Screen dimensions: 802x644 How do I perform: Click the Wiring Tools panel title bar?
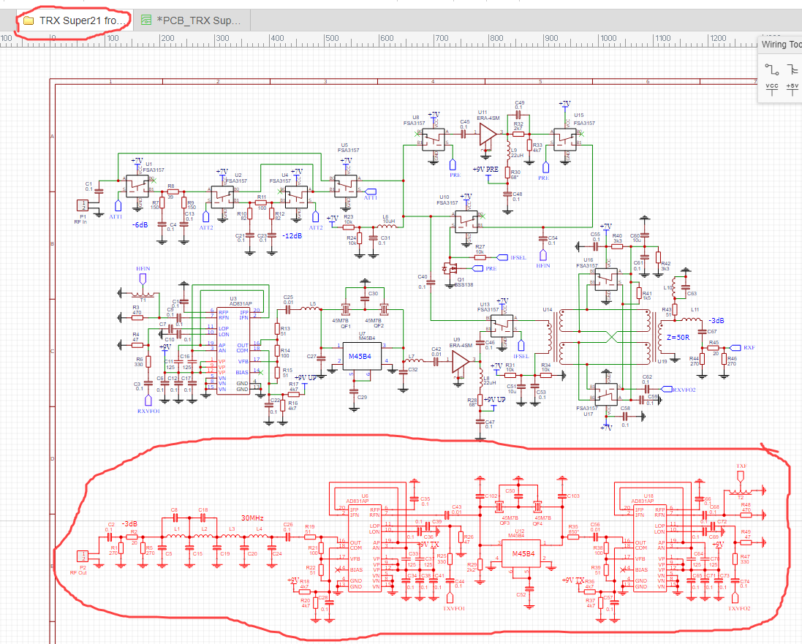[x=781, y=44]
